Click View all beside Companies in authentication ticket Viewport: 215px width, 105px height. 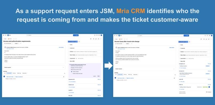(x=99, y=79)
